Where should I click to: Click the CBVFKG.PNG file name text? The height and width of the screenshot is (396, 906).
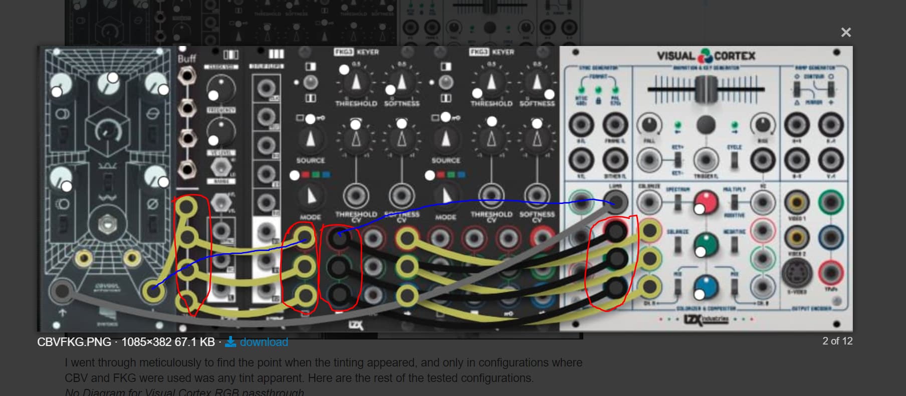pyautogui.click(x=74, y=342)
